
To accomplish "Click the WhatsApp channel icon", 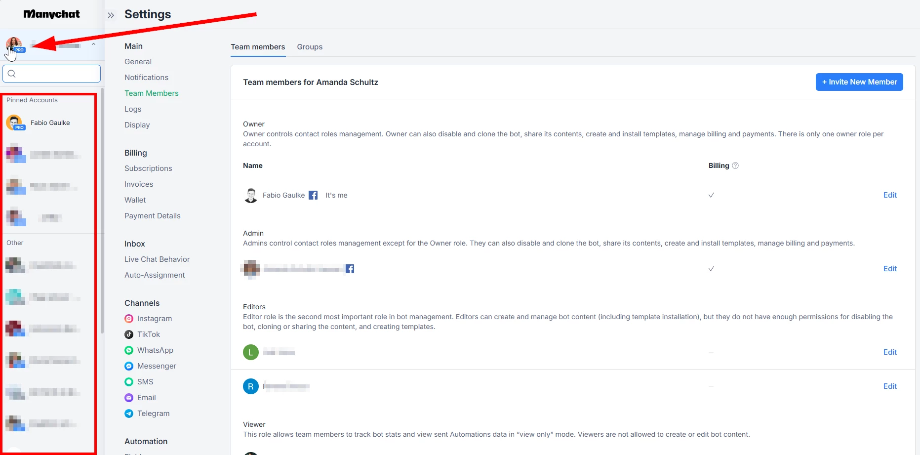I will click(129, 350).
